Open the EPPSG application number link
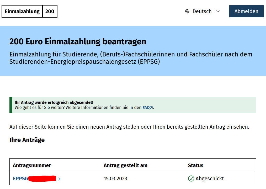This screenshot has height=189, width=266. [x=37, y=179]
